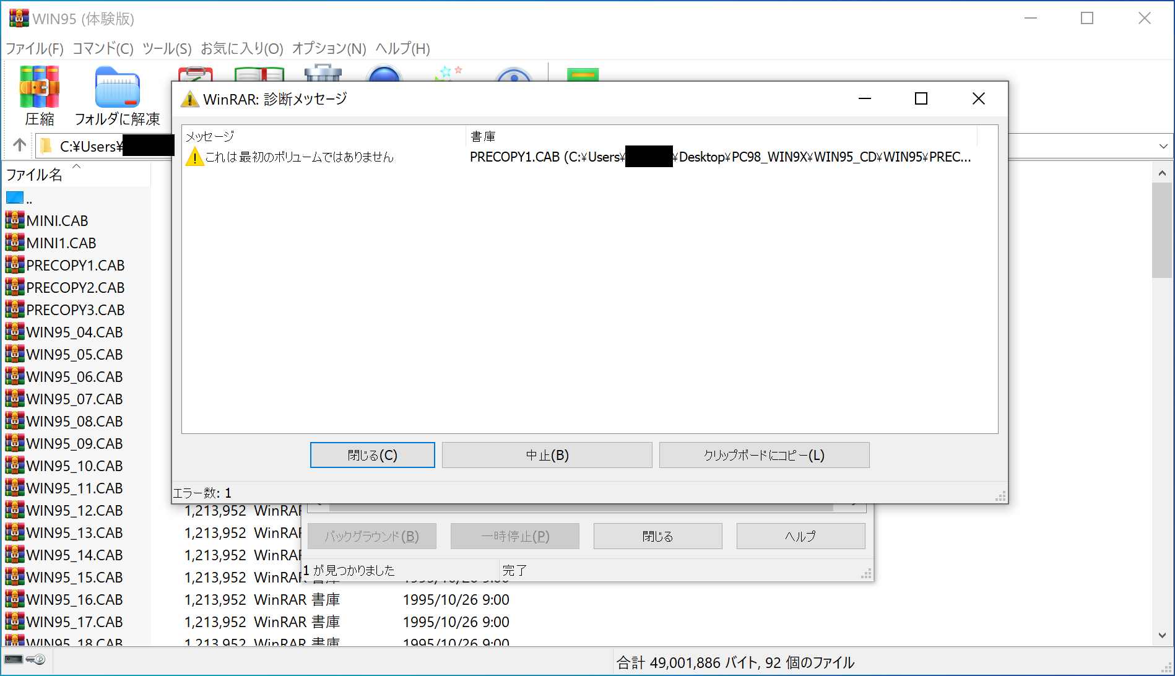
Task: Click the diagnostic dialog title warning icon
Action: [x=189, y=99]
